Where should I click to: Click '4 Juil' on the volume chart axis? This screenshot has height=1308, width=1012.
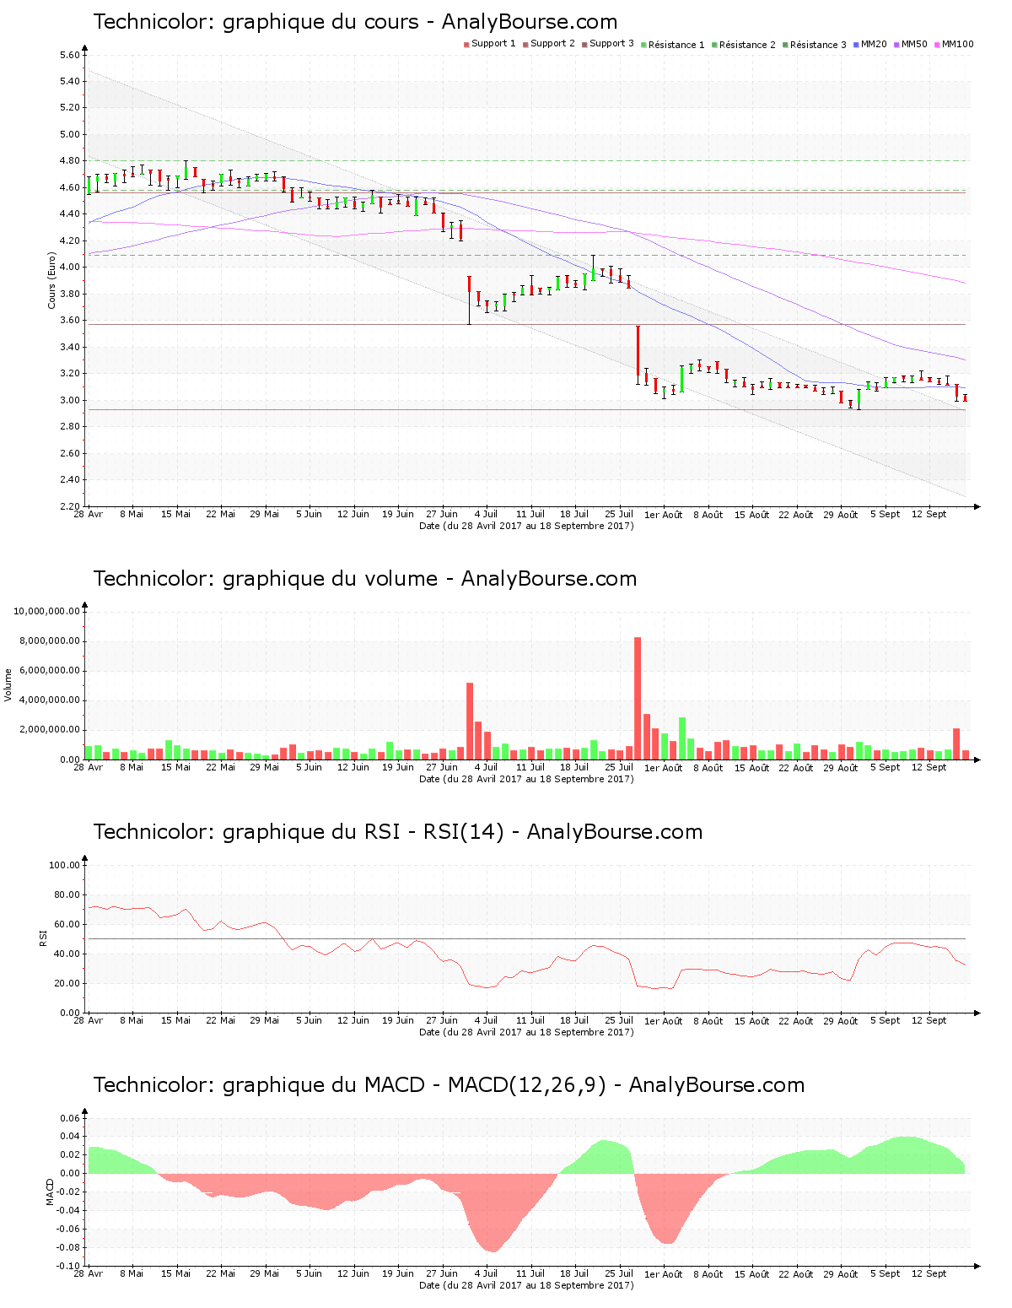point(487,767)
